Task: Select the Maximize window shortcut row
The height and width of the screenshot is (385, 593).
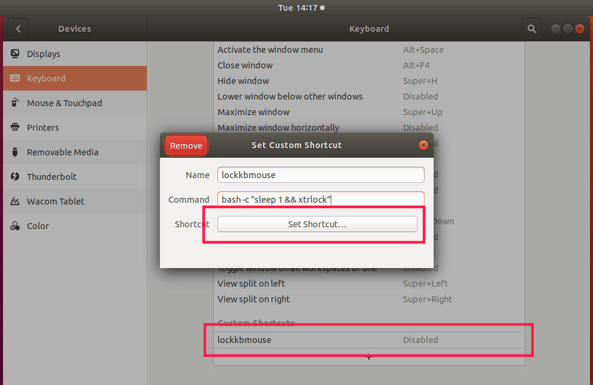Action: 369,112
